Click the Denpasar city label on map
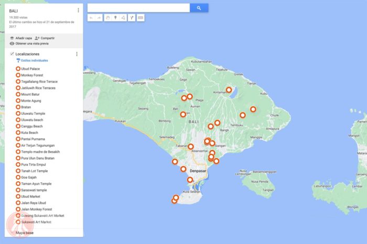Image resolution: width=367 pixels, height=244 pixels. 198,171
